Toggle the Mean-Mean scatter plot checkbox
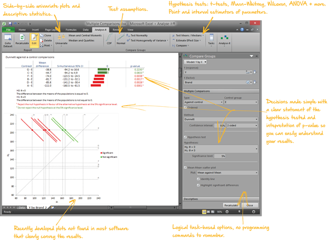This screenshot has height=240, width=329. coord(185,168)
